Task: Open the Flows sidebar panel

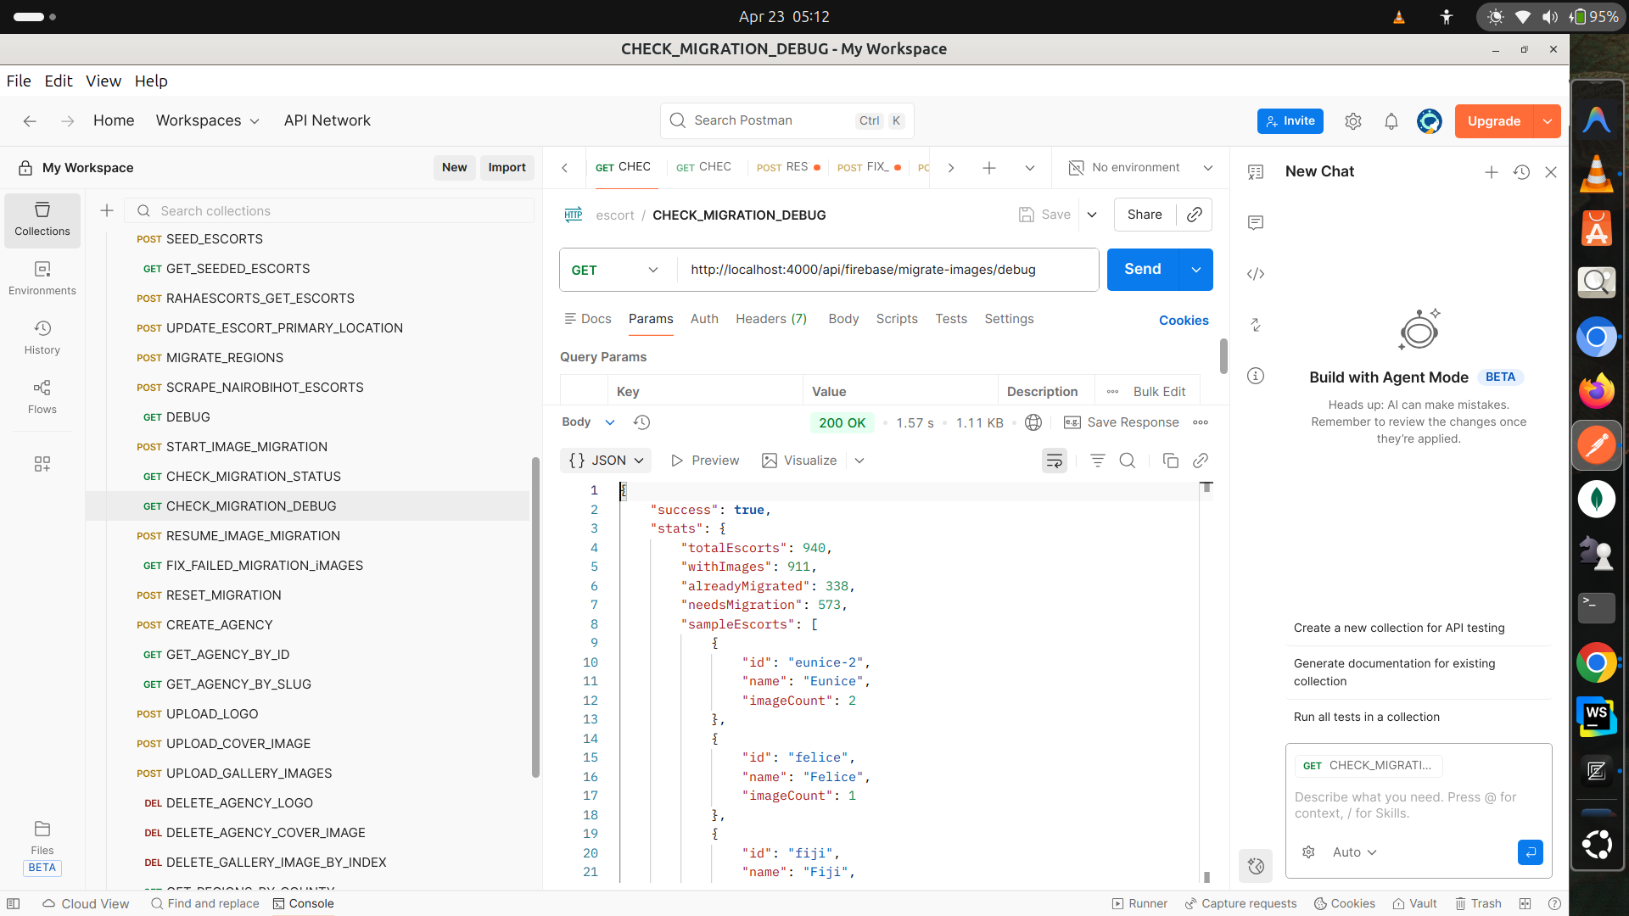Action: [42, 398]
